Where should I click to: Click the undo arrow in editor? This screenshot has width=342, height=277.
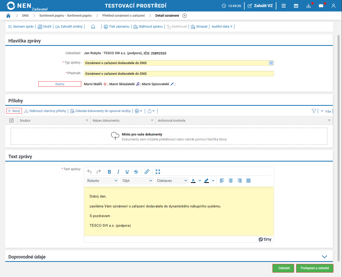point(89,172)
